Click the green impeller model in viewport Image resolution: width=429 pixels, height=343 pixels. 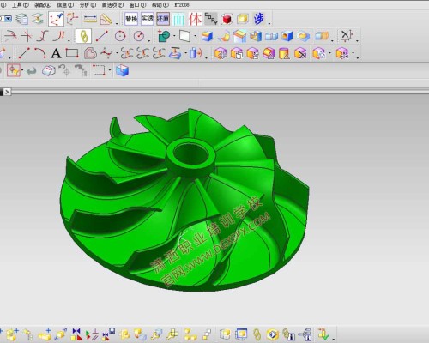pyautogui.click(x=184, y=200)
